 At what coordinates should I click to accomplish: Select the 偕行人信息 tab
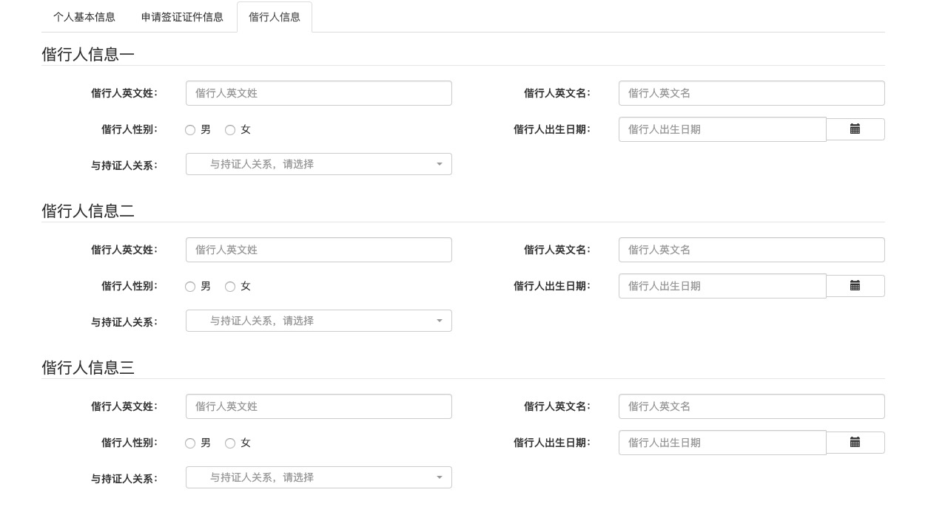pyautogui.click(x=275, y=17)
